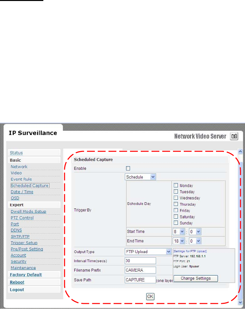
Task: Click the scrollbar down arrow
Action: (x=240, y=302)
